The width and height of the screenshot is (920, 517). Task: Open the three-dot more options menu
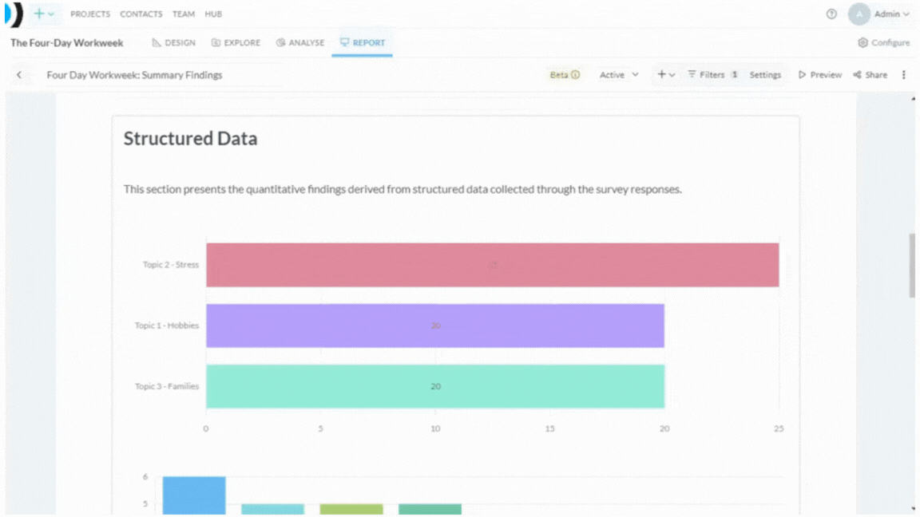903,75
